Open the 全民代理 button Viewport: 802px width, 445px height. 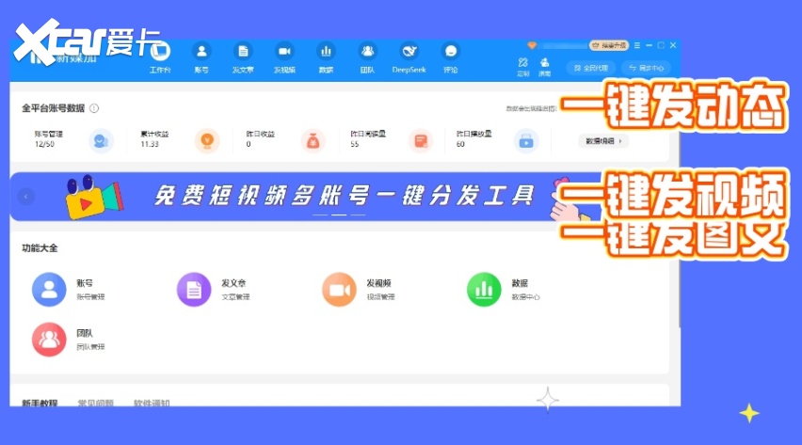[591, 68]
